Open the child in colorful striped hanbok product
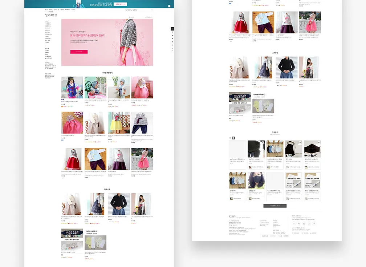 point(72,87)
